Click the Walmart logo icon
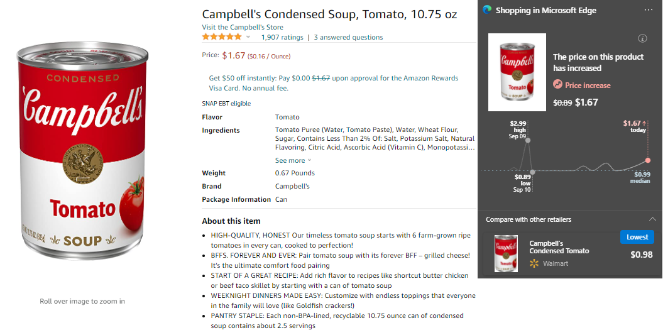Image resolution: width=663 pixels, height=335 pixels. (x=535, y=263)
